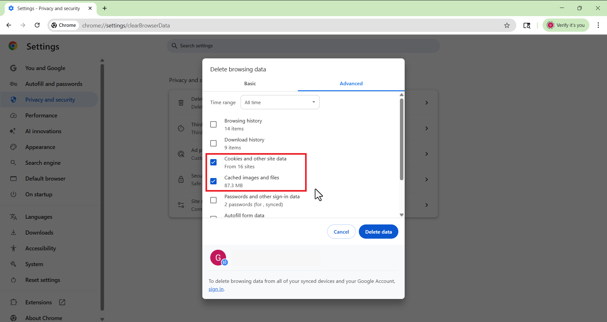The width and height of the screenshot is (607, 322).
Task: Select the Advanced tab
Action: (x=351, y=84)
